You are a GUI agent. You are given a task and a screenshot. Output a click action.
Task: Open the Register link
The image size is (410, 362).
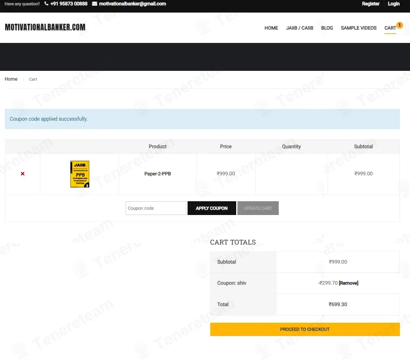pos(371,4)
